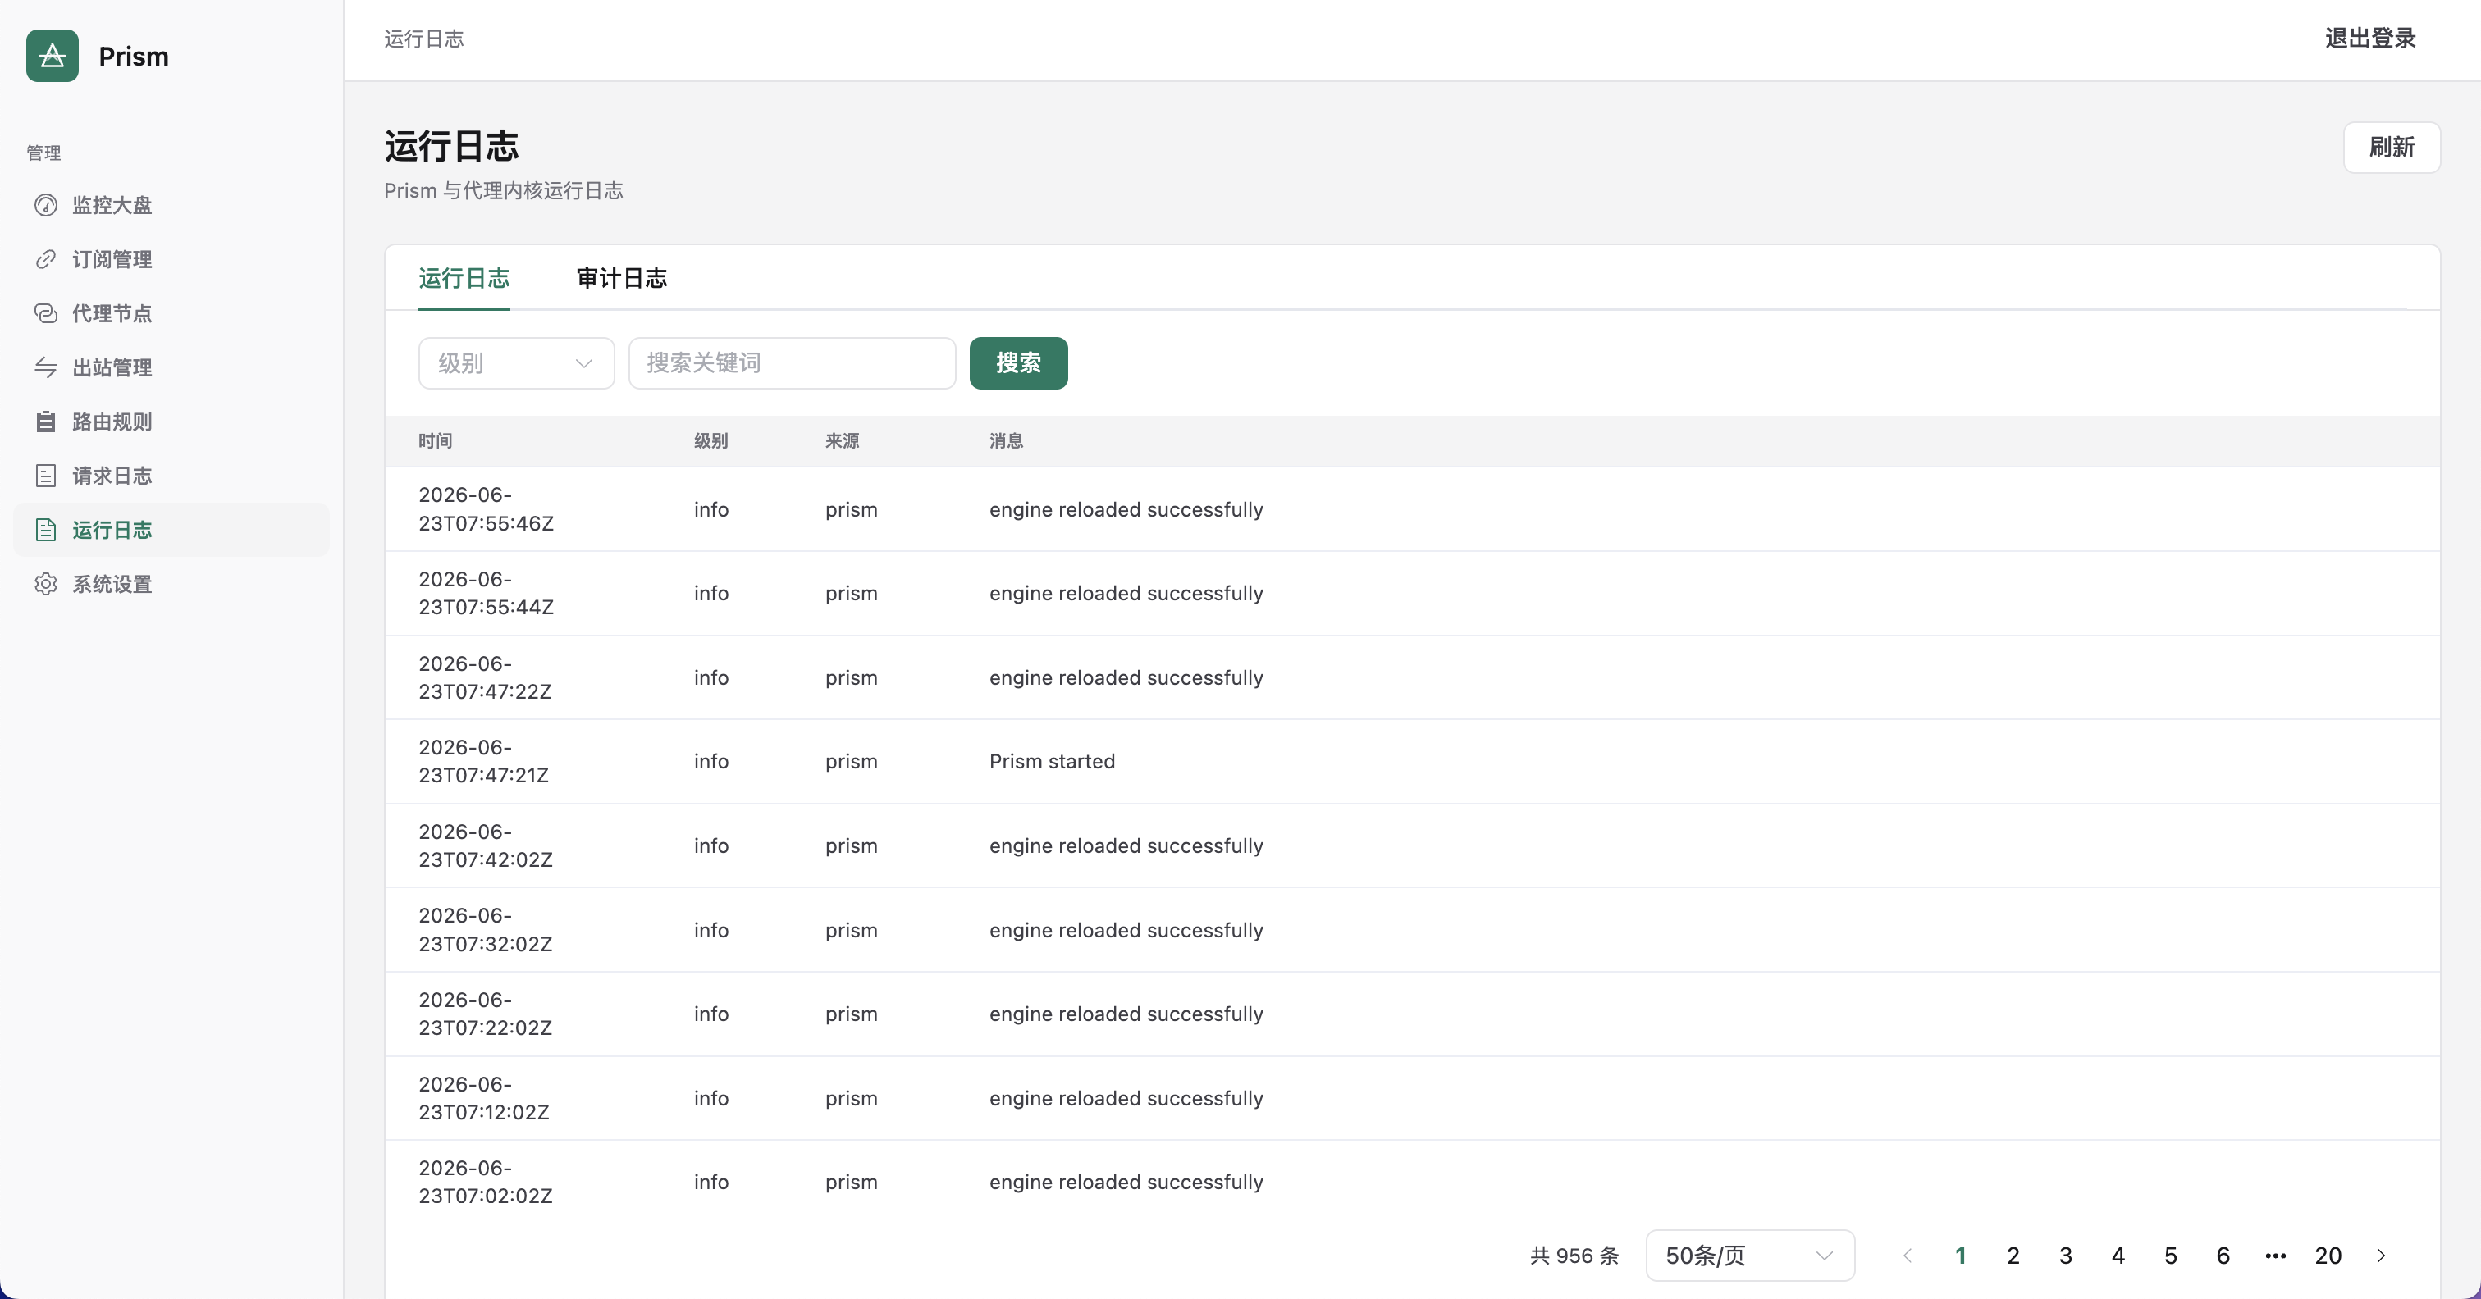Click 'info' level in the 07:47:21Z row
Viewport: 2481px width, 1299px height.
coord(710,762)
